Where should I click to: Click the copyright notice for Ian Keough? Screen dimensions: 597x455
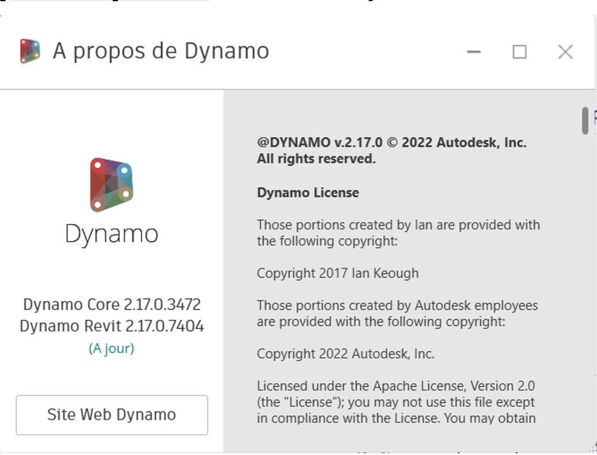point(338,273)
